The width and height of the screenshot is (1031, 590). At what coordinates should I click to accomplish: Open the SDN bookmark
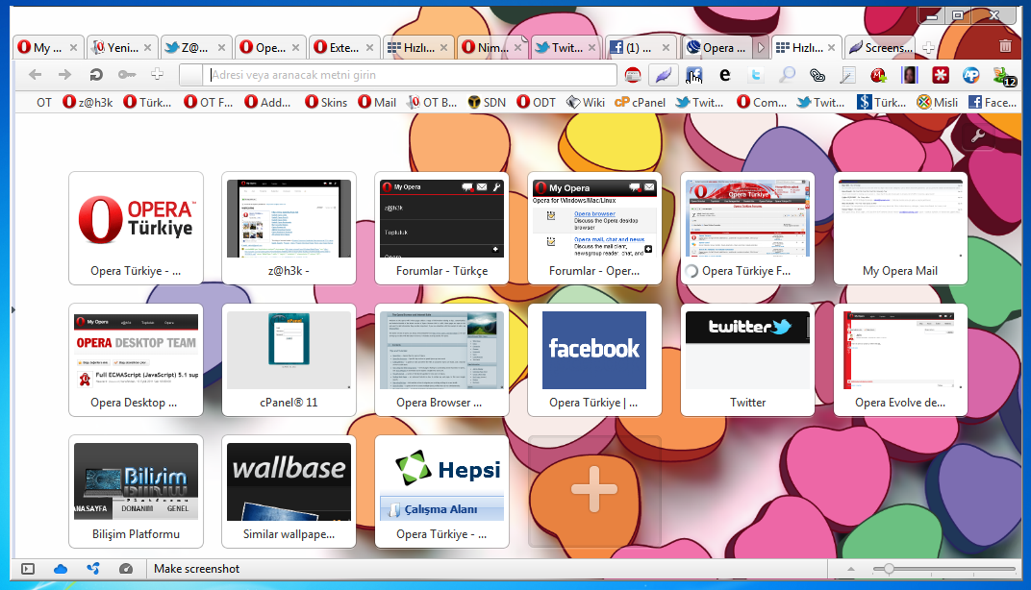pyautogui.click(x=488, y=103)
